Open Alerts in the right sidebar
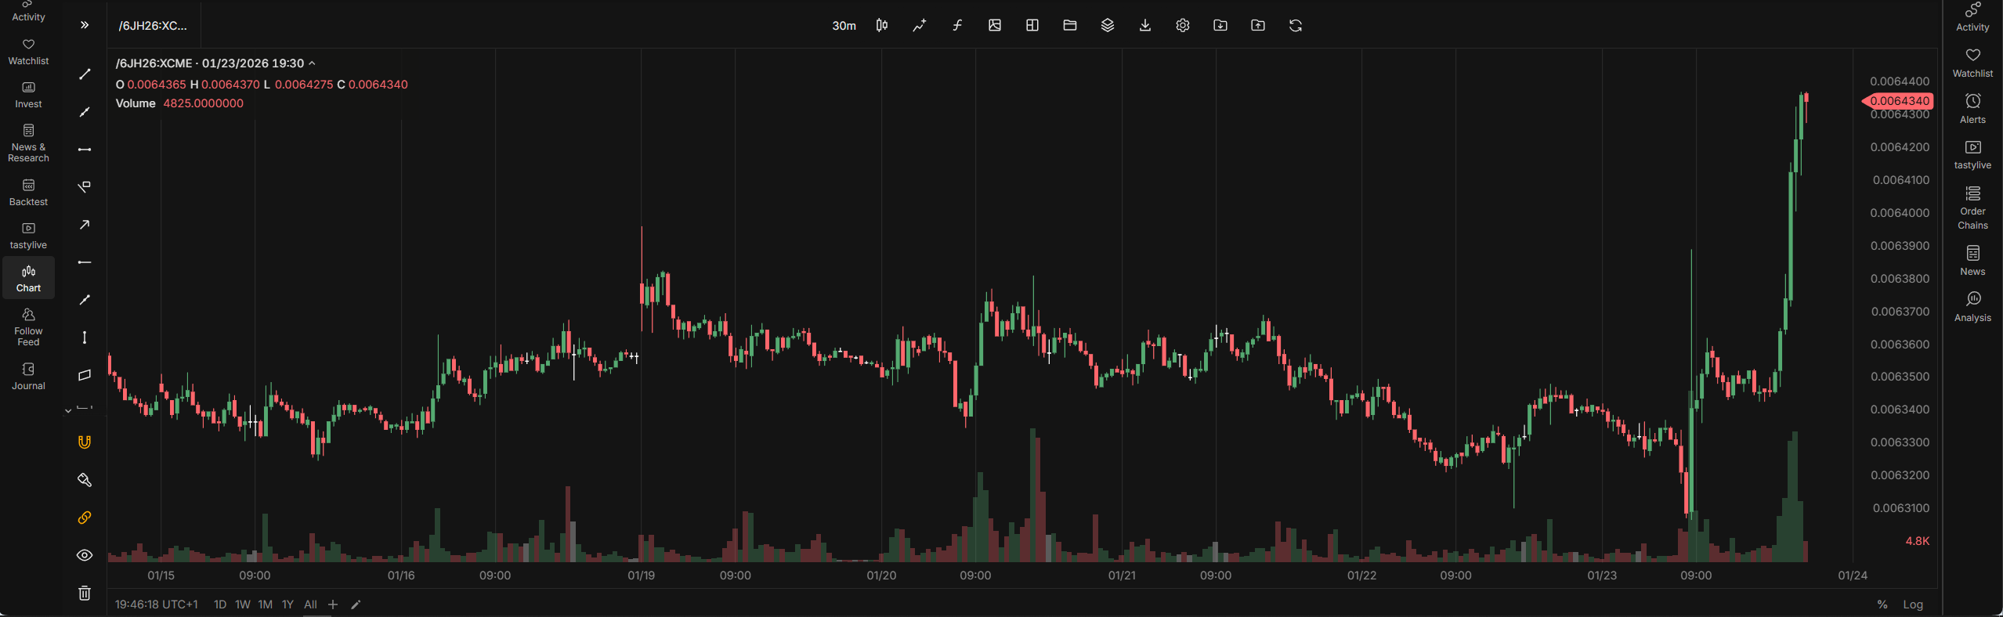 click(1972, 108)
